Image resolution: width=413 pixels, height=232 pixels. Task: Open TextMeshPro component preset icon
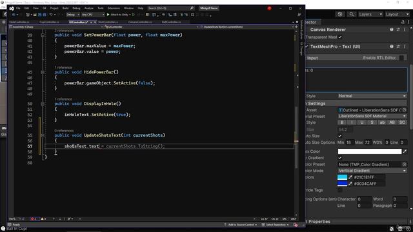click(398, 46)
